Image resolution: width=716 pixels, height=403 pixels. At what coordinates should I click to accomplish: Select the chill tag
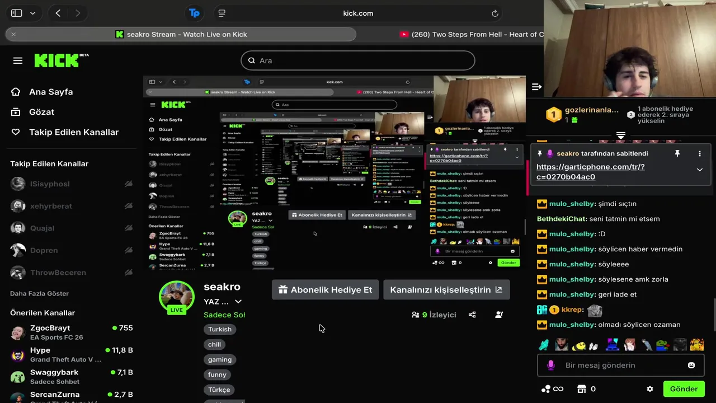coord(214,344)
